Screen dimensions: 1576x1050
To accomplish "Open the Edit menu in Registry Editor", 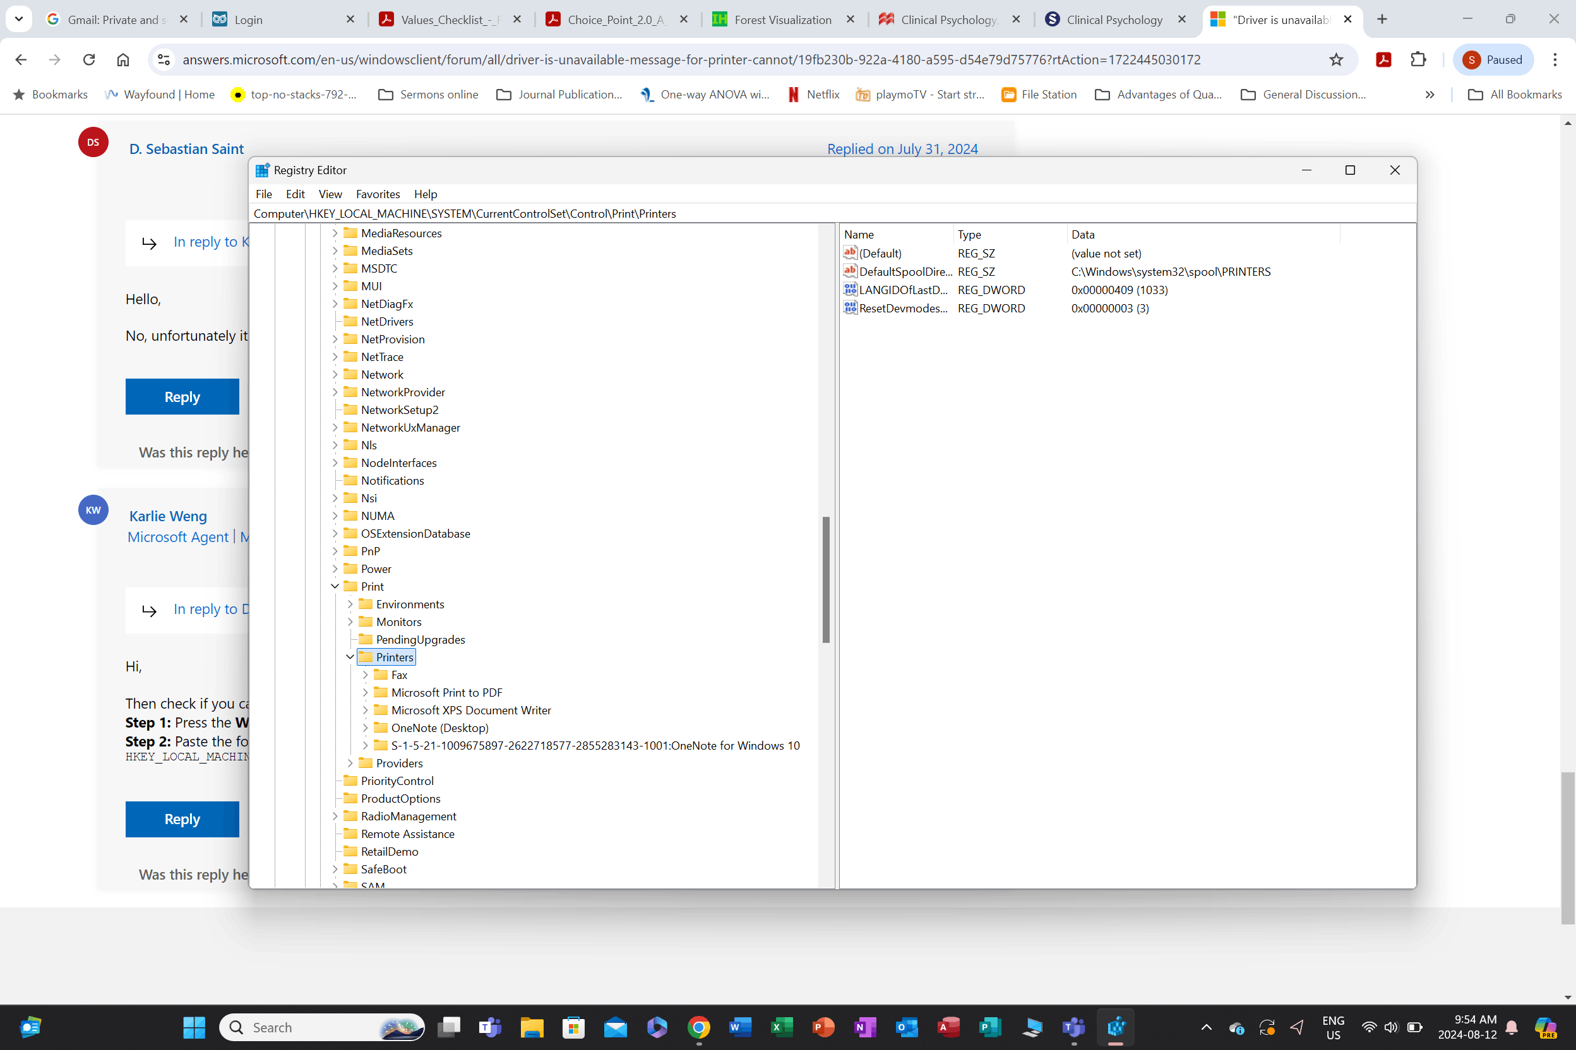I will [295, 194].
